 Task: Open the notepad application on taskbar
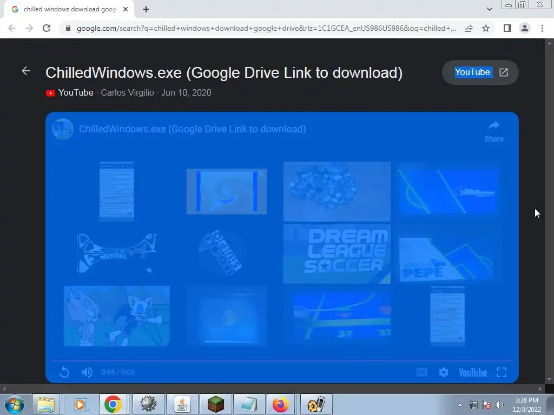[x=249, y=404]
